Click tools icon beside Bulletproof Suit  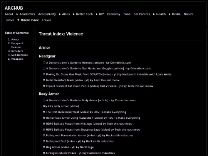tap(44, 141)
